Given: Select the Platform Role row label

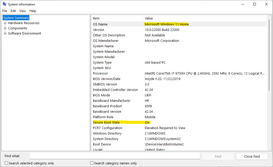Looking at the screenshot, I should point(103,117).
